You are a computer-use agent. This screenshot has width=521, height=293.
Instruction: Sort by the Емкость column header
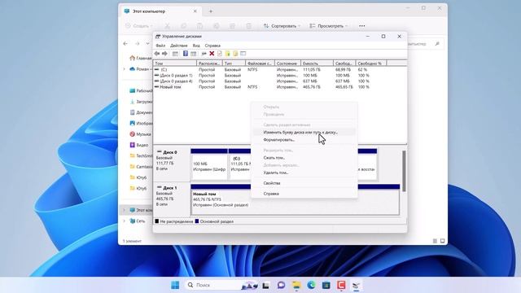pos(317,63)
